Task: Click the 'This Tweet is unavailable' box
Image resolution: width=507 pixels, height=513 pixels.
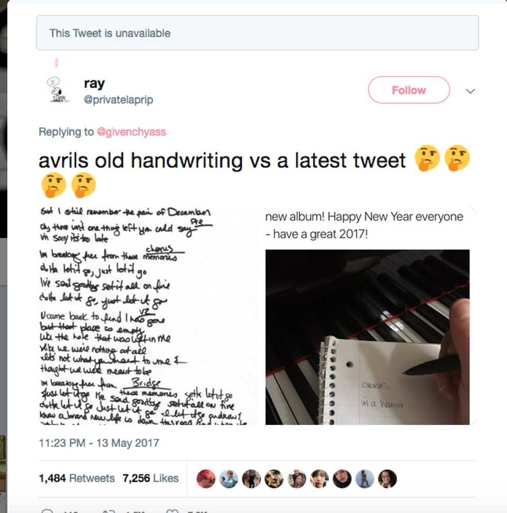Action: coord(258,33)
